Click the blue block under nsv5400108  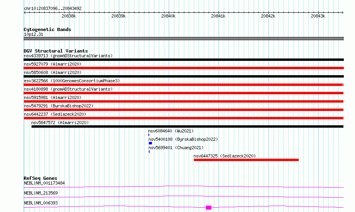click(150, 143)
